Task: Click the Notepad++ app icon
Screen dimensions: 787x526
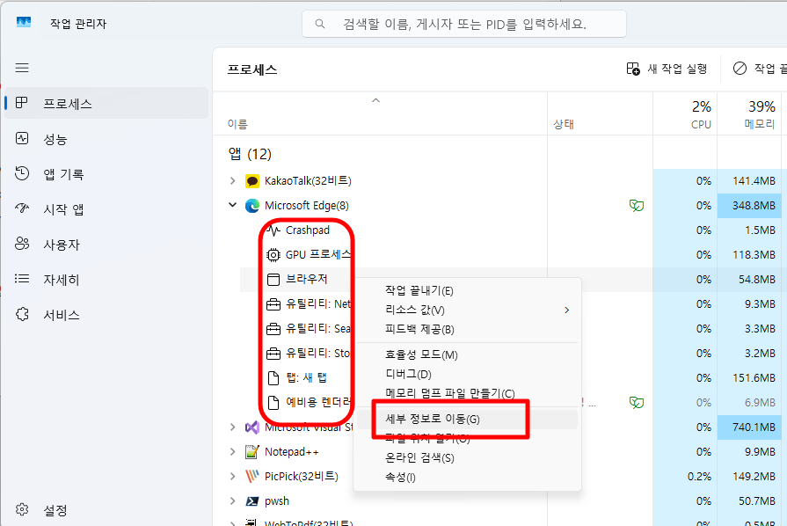Action: (x=252, y=452)
